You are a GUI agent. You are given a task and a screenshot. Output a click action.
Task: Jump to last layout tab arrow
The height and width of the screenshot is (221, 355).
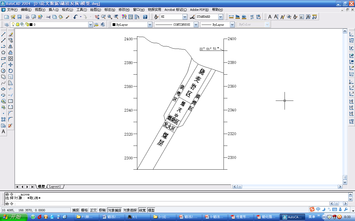click(32, 187)
